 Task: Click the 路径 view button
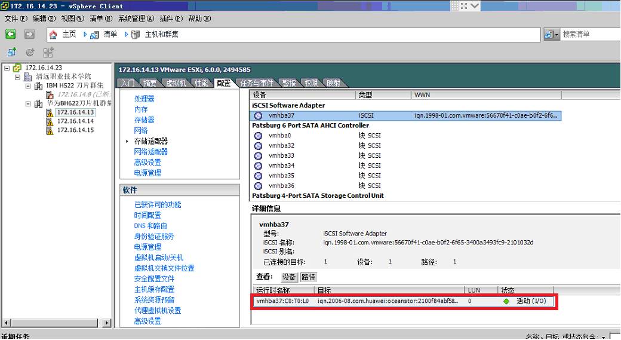click(309, 277)
